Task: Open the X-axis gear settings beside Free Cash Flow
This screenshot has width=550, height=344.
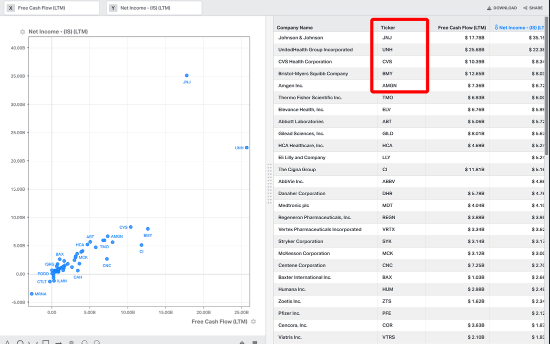Action: [x=253, y=322]
